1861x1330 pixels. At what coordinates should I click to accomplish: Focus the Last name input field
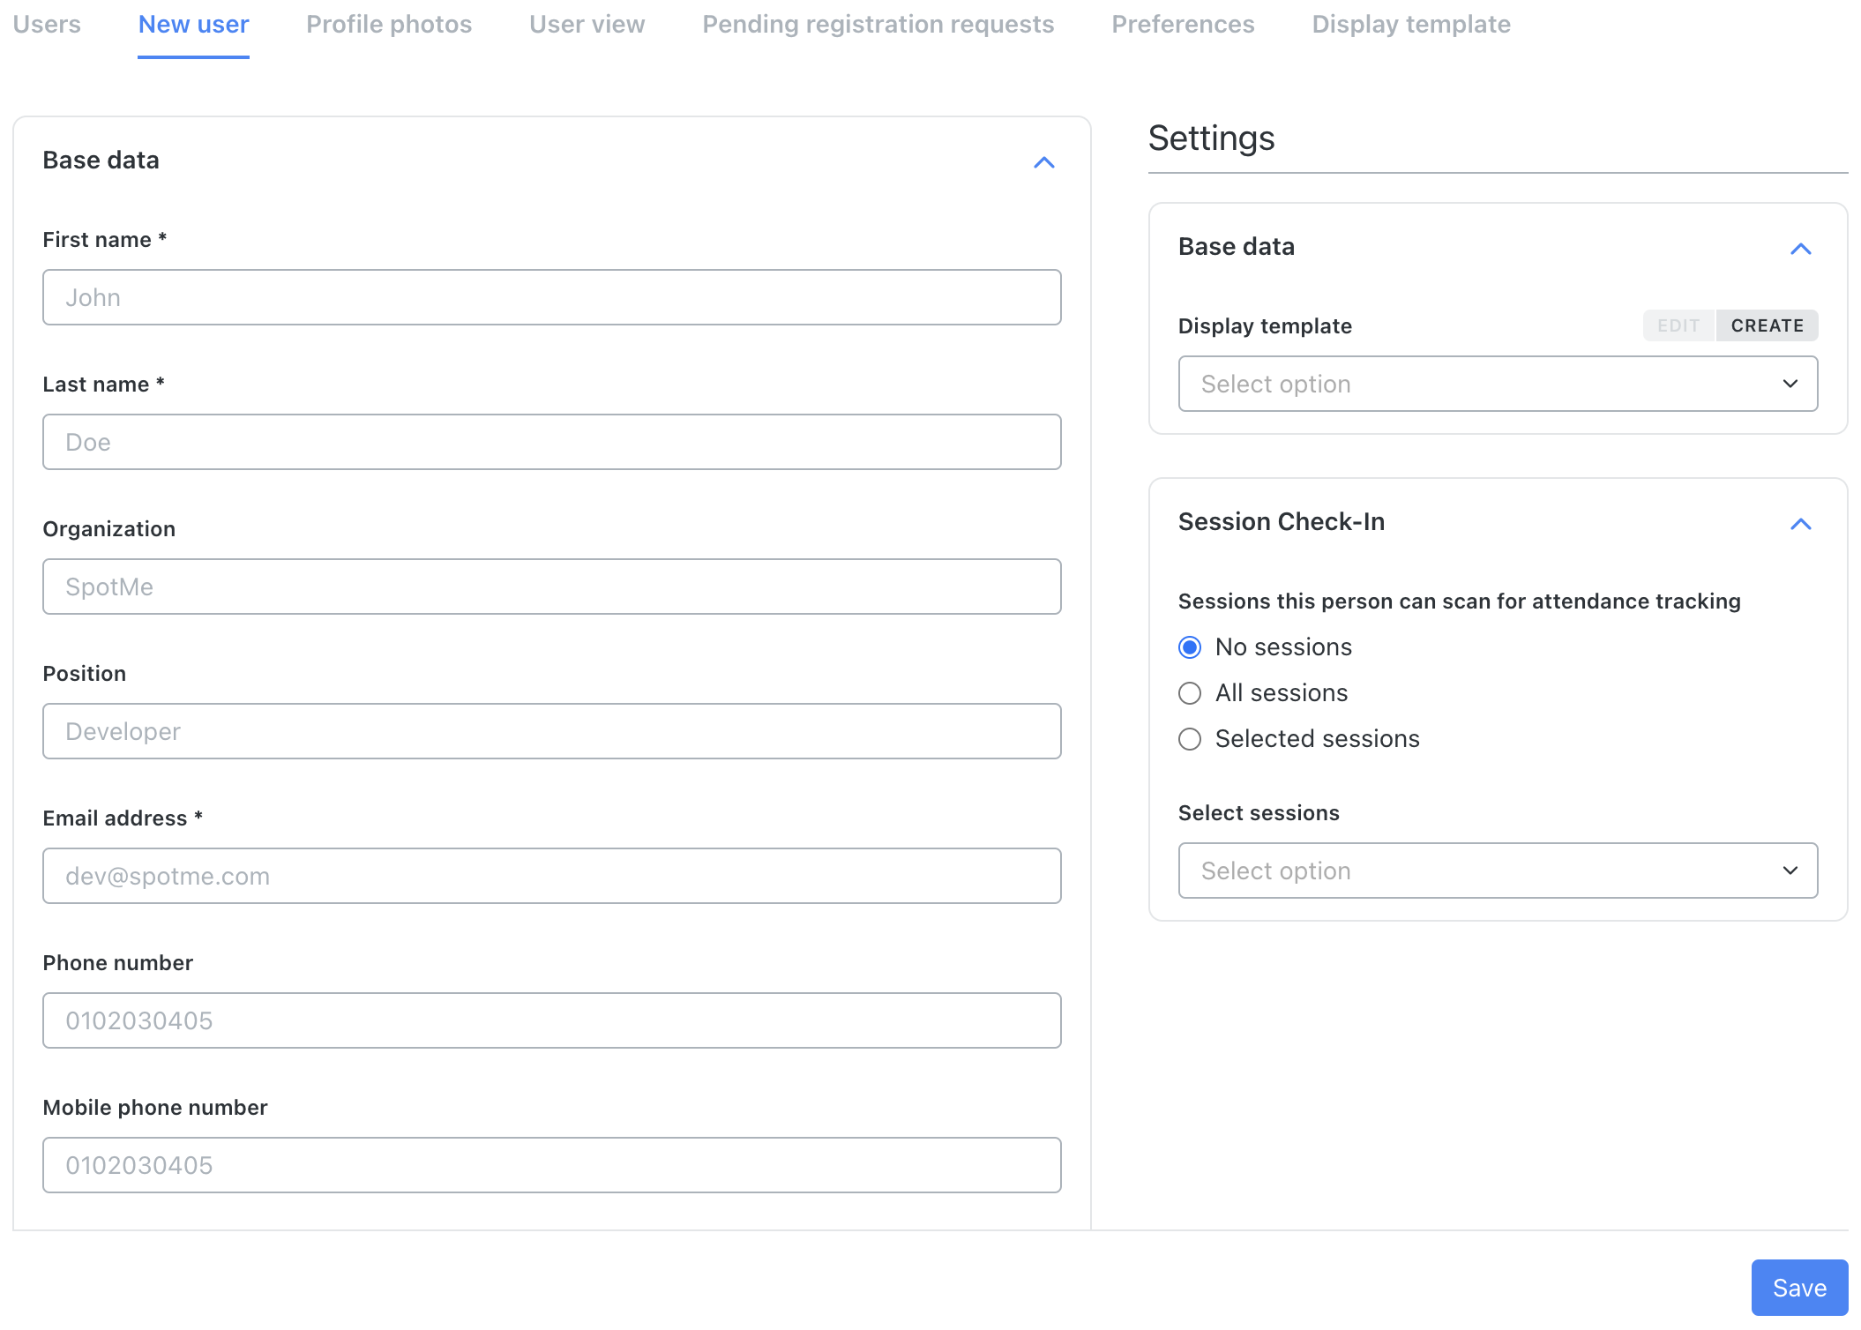pyautogui.click(x=552, y=442)
